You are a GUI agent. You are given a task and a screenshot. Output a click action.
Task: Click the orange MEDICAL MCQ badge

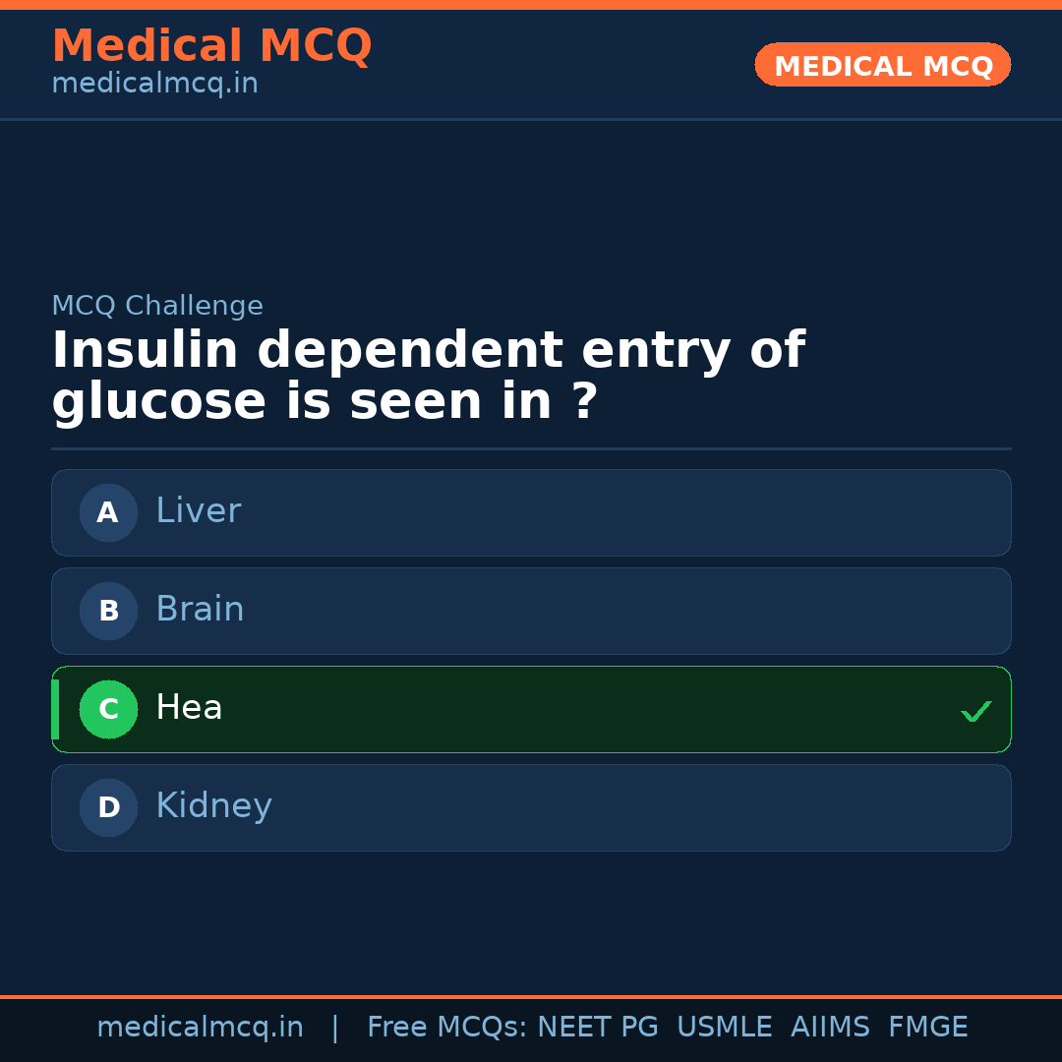coord(882,66)
